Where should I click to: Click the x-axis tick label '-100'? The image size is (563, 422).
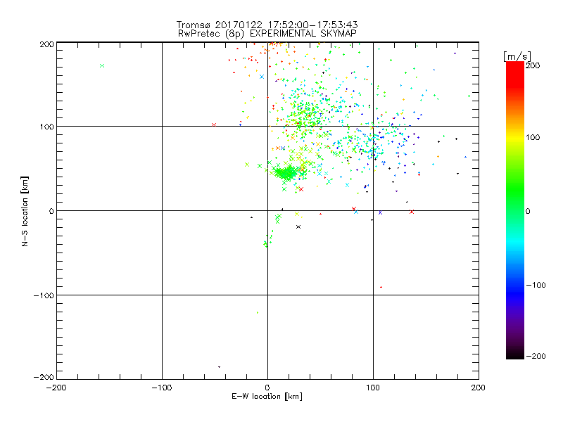pos(162,388)
